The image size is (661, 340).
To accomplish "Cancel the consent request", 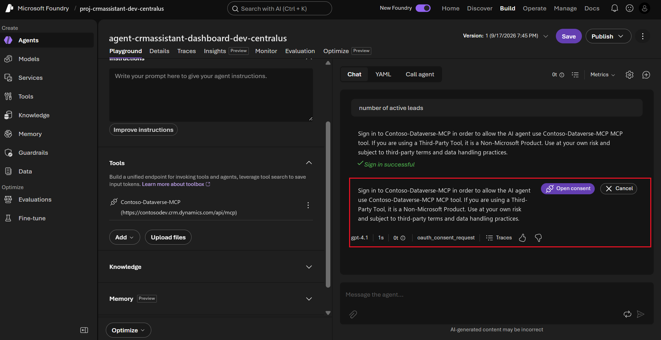I will 619,188.
